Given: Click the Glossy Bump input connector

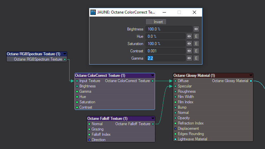Looking at the screenshot, I should [176, 107].
